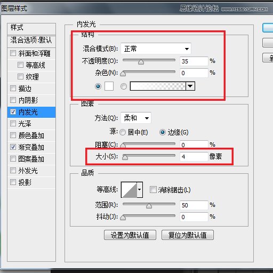Click the 不透明度 value field showing 35

[194, 61]
